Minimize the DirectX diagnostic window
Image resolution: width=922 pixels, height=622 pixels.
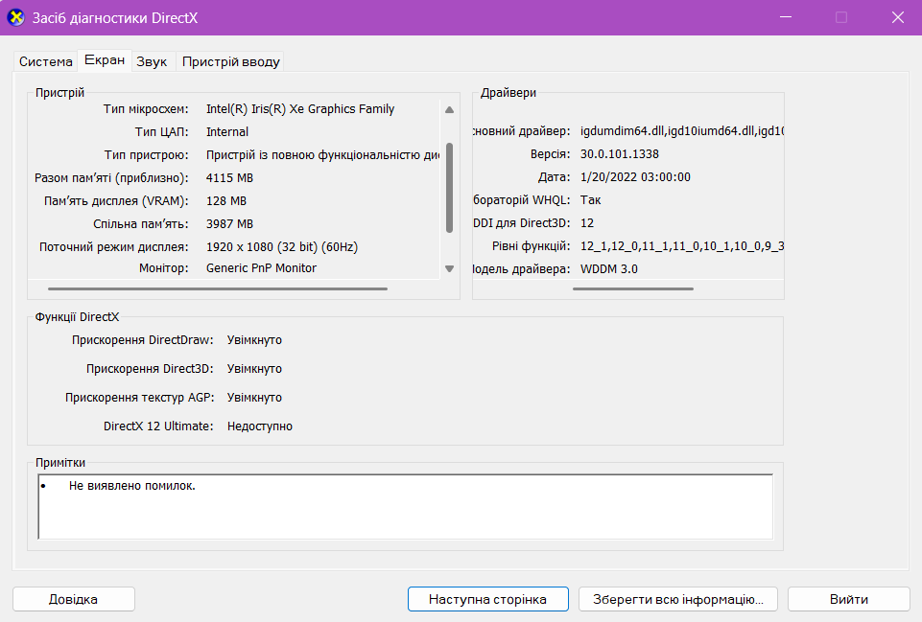tap(787, 17)
